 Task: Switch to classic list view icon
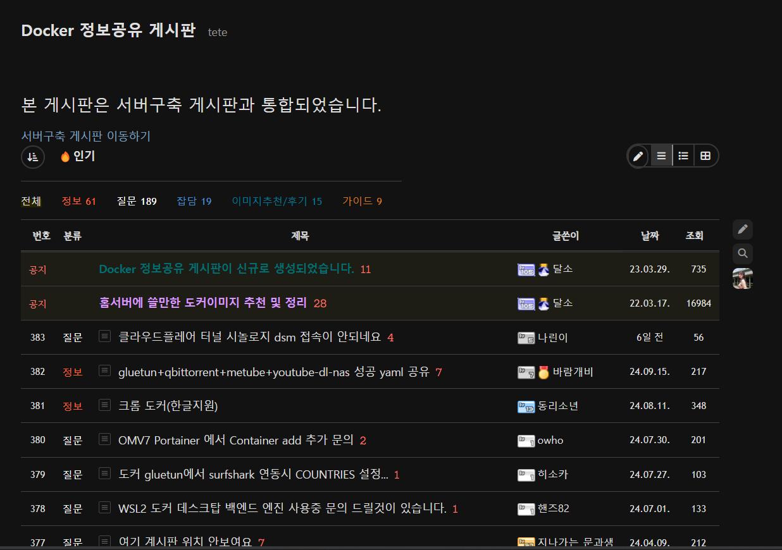coord(661,156)
